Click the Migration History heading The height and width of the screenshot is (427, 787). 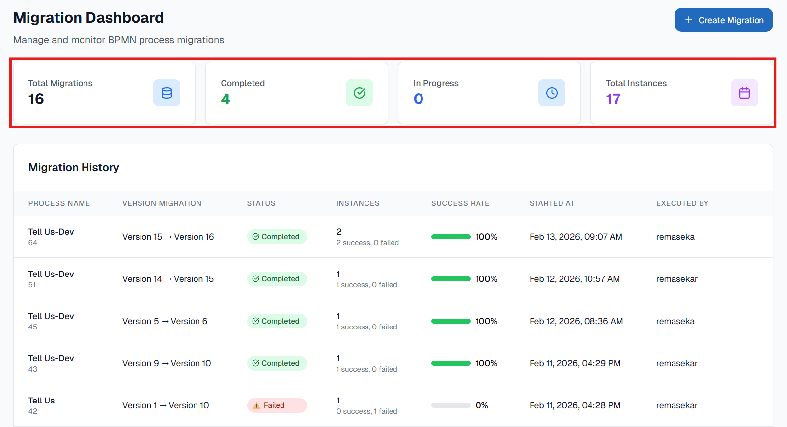(74, 168)
